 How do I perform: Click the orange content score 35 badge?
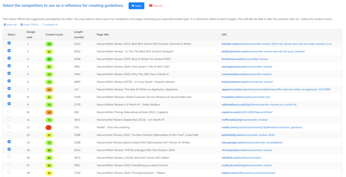pos(49,90)
